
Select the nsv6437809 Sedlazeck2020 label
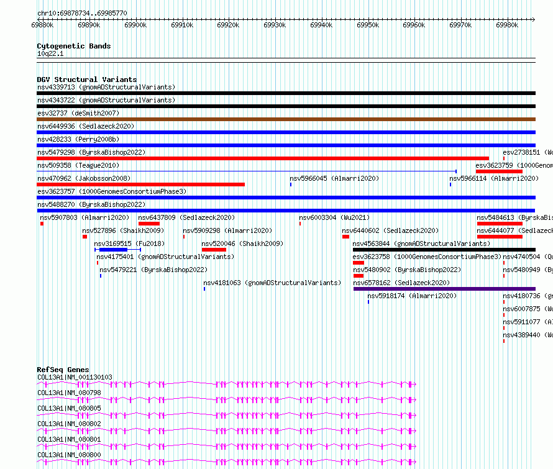[x=186, y=217]
